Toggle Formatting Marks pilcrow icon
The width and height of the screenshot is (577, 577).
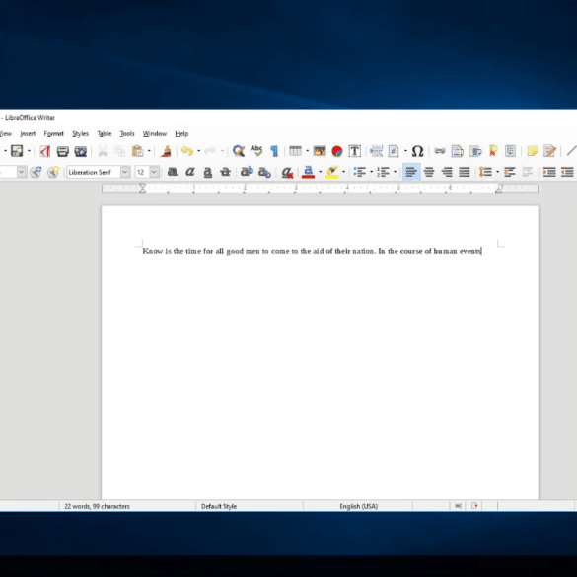(274, 151)
